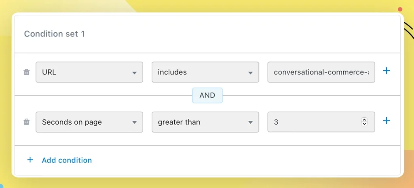Click the red dot indicator at top right
414x188 pixels.
tap(400, 9)
